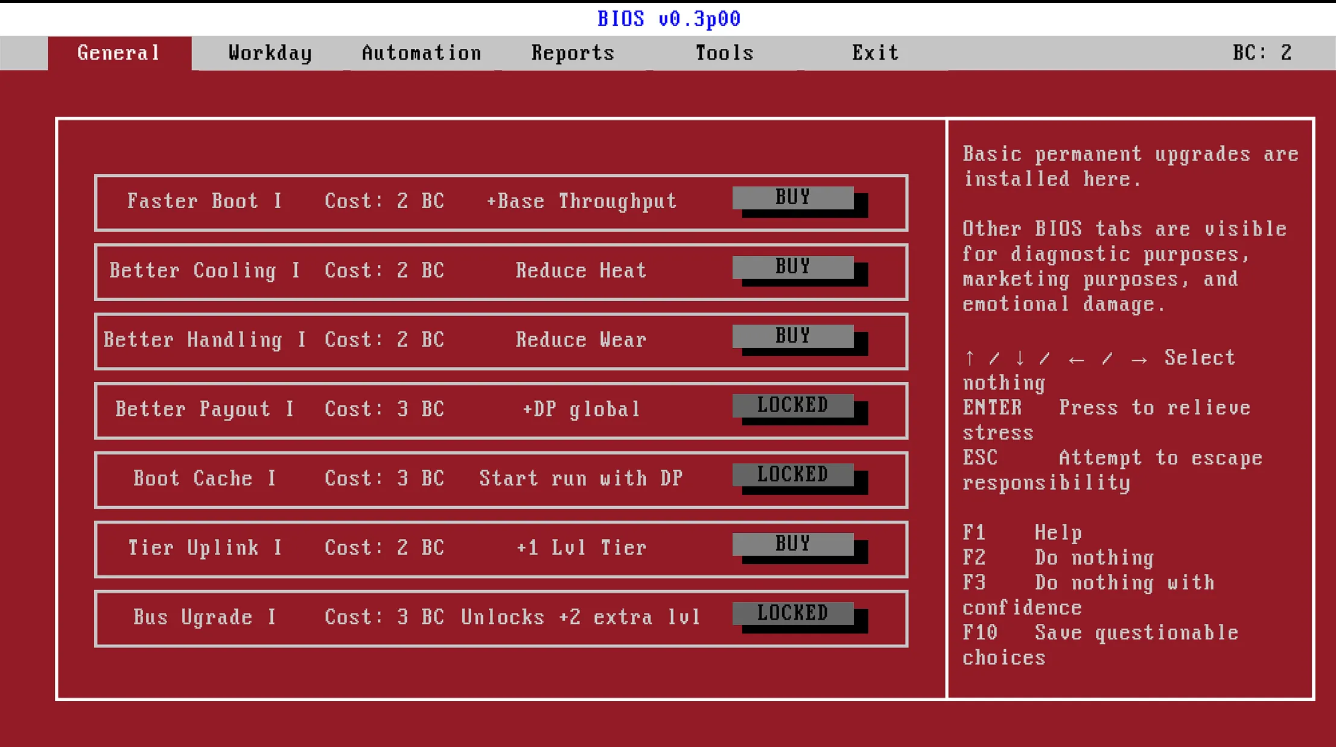Switch to the General tab
This screenshot has height=747, width=1336.
point(119,53)
